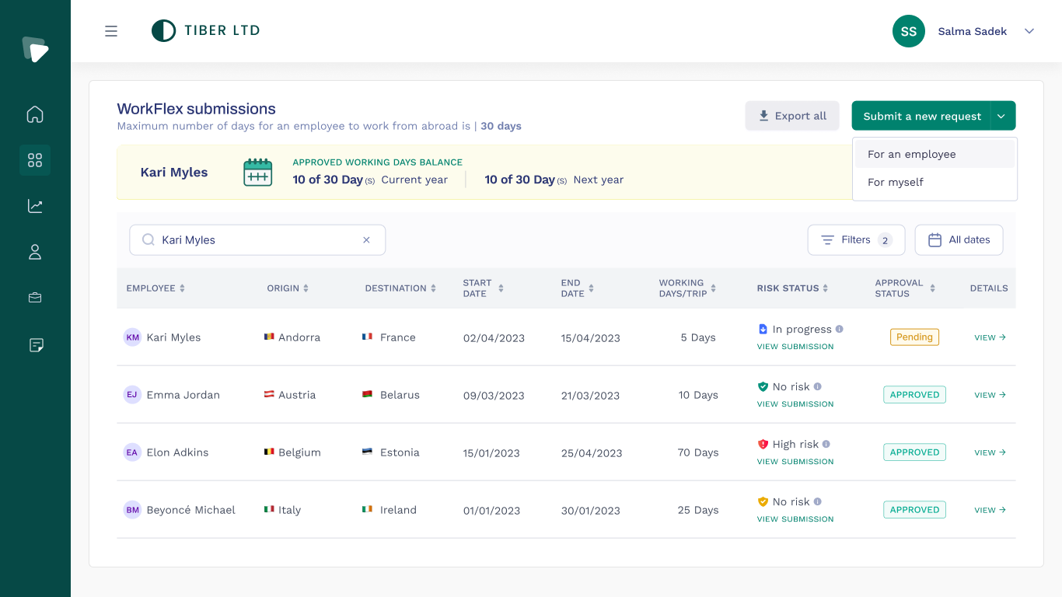Open the profile person icon in sidebar

35,252
